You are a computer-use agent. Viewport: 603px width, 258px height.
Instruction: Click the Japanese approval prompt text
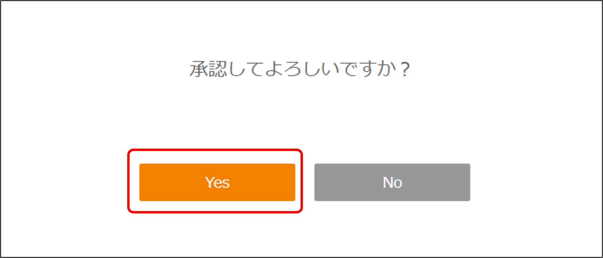(x=299, y=69)
